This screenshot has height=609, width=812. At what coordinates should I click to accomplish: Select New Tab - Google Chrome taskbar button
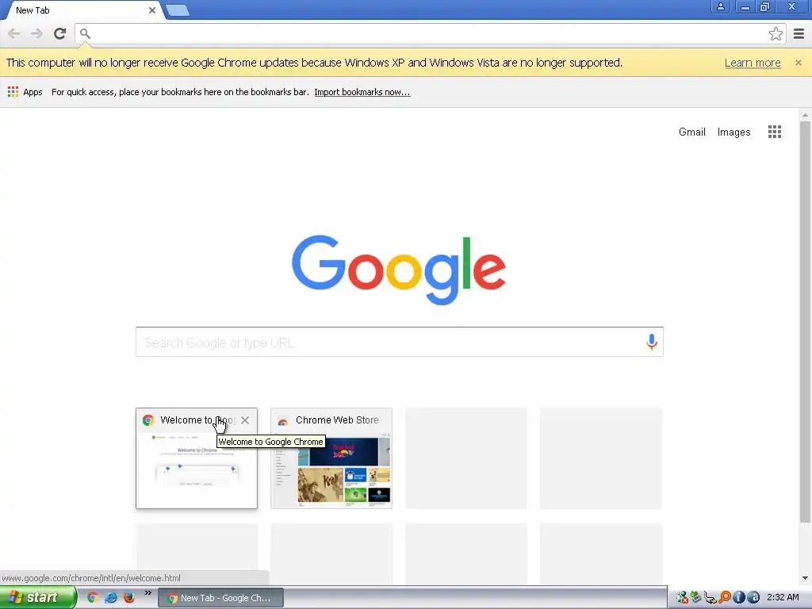coord(220,598)
